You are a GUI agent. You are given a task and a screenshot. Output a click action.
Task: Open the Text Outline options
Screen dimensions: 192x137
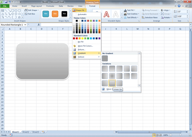tap(131, 14)
